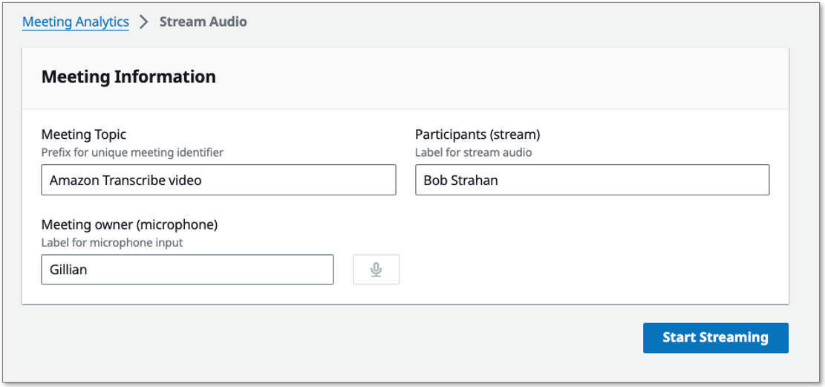The width and height of the screenshot is (825, 387).
Task: Click the 'Label for microphone input' hint
Action: point(112,242)
